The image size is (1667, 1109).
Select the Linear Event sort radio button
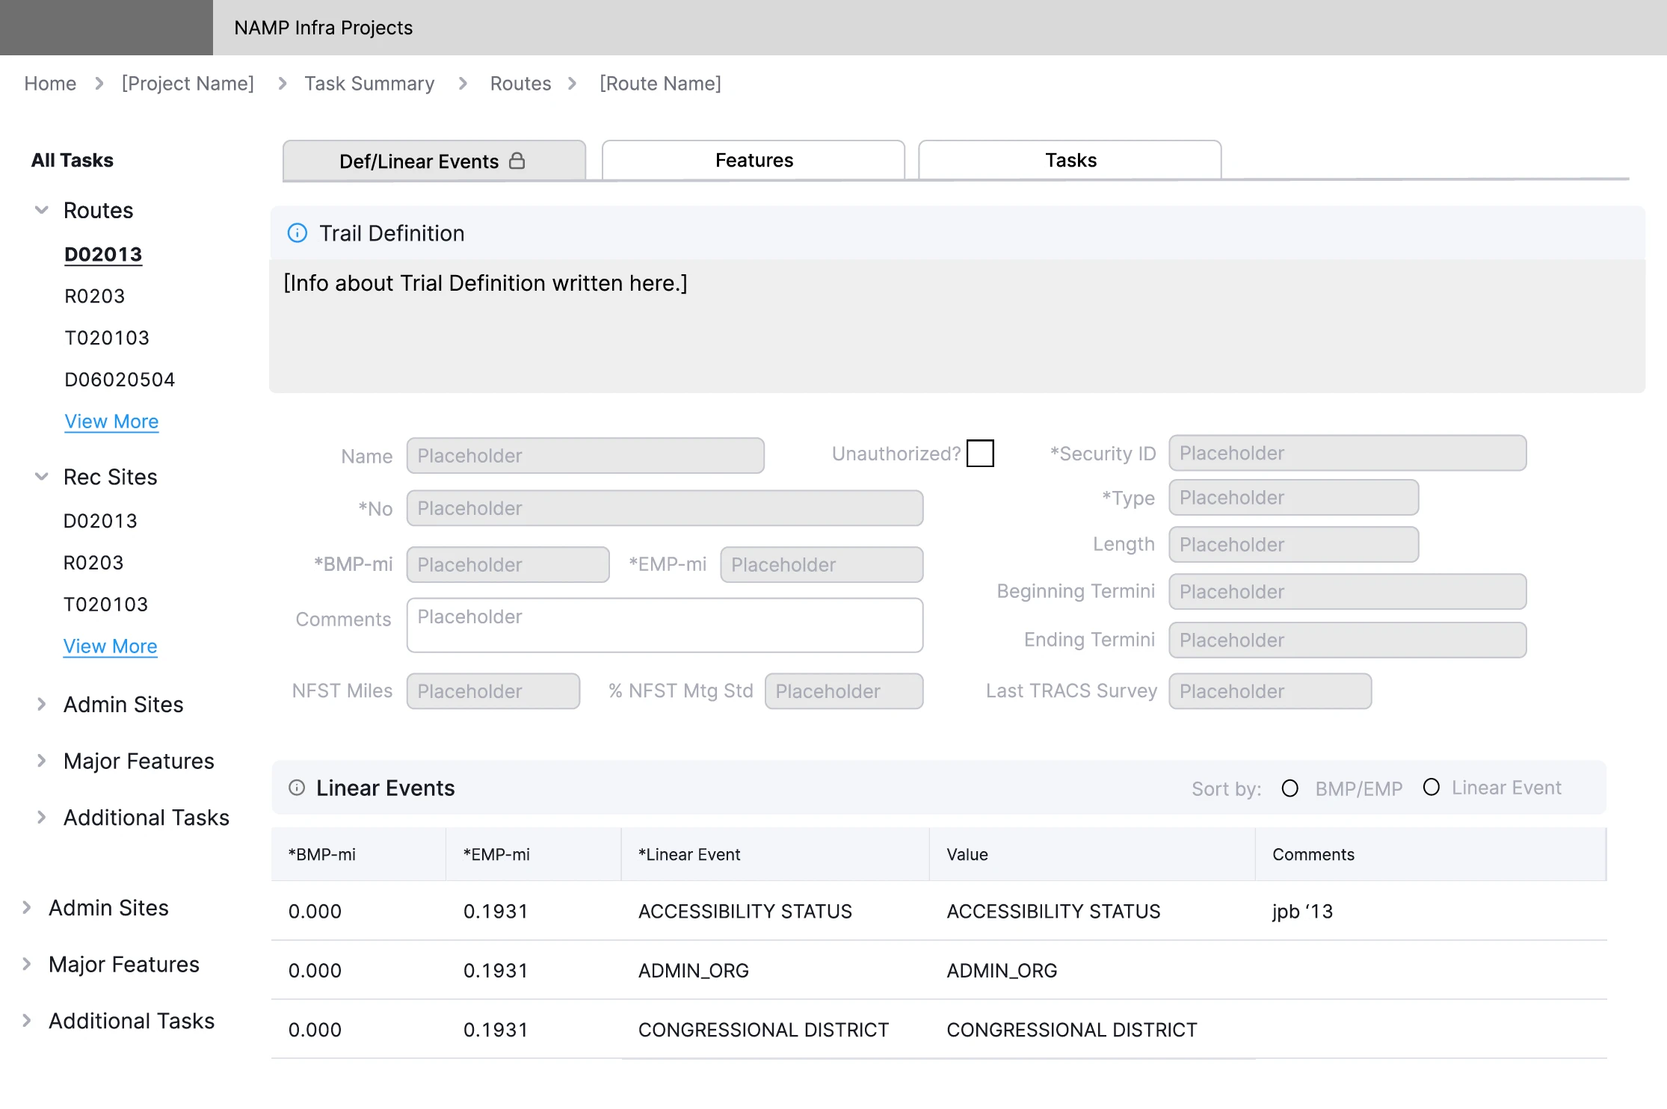[1431, 787]
